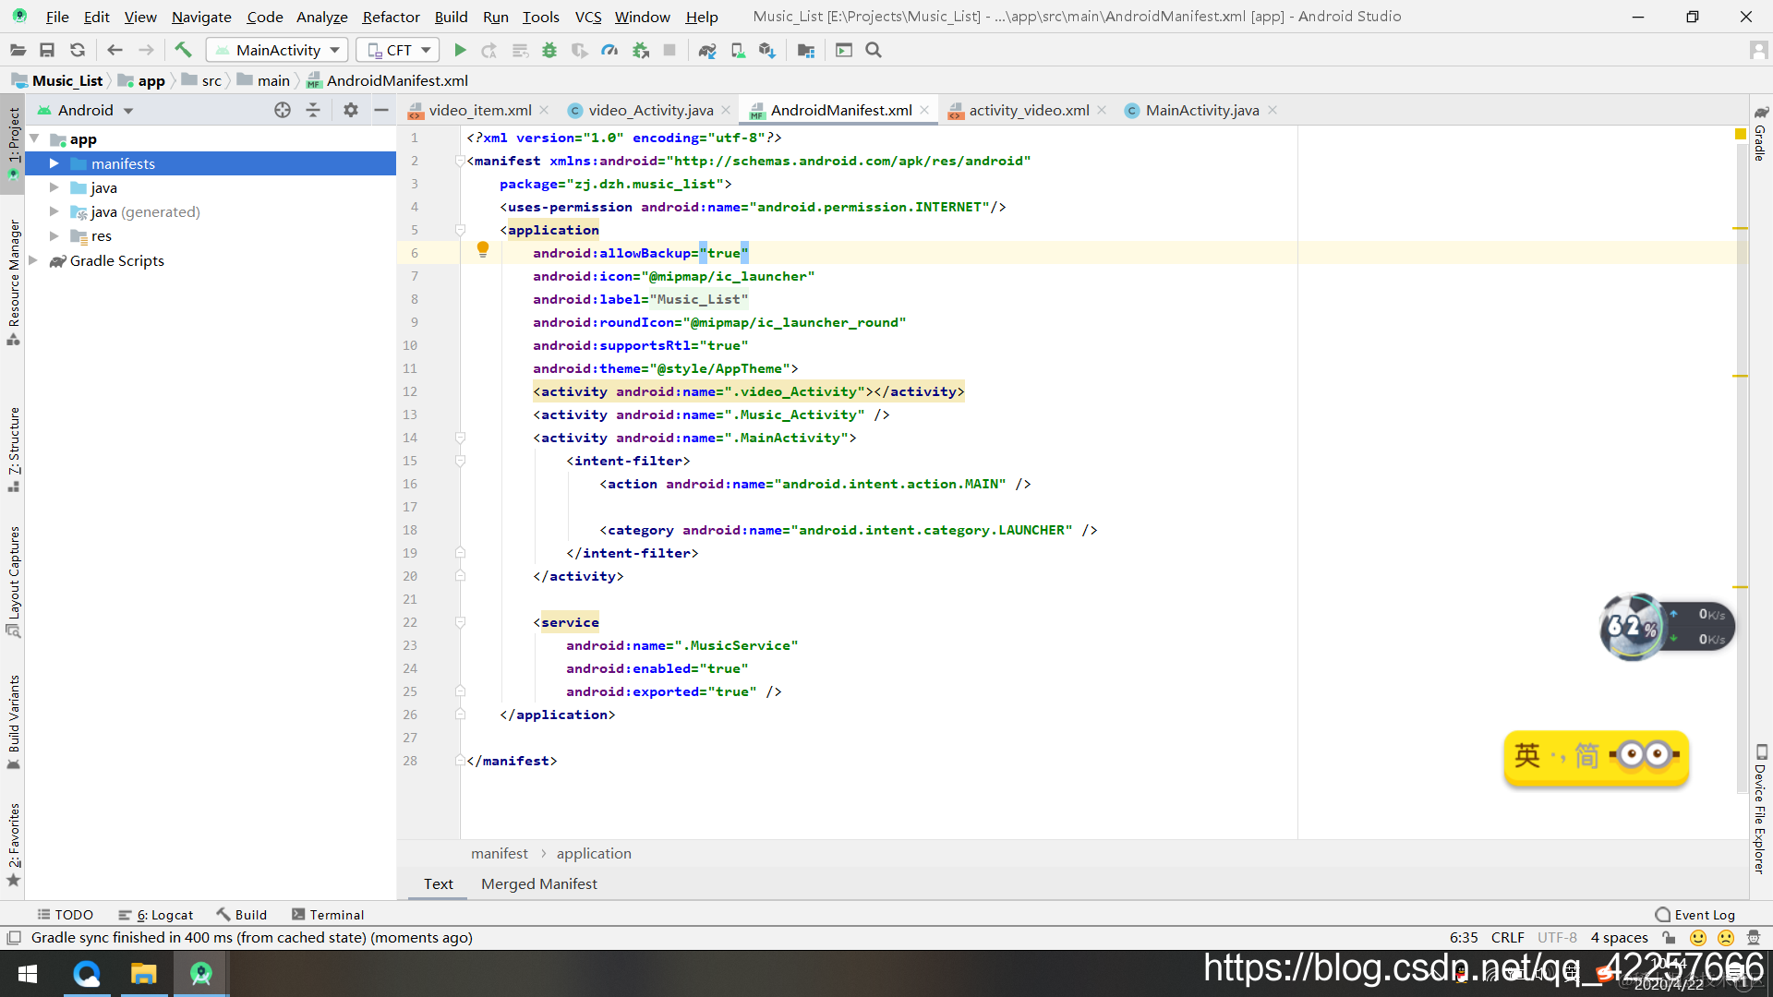The width and height of the screenshot is (1773, 997).
Task: Click the lightbulb intention icon on line 6
Action: click(x=482, y=249)
